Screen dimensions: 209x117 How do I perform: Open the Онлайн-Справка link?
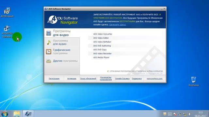coord(122,79)
